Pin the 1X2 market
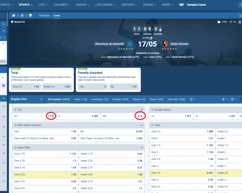The width and height of the screenshot is (242, 193). (15, 110)
